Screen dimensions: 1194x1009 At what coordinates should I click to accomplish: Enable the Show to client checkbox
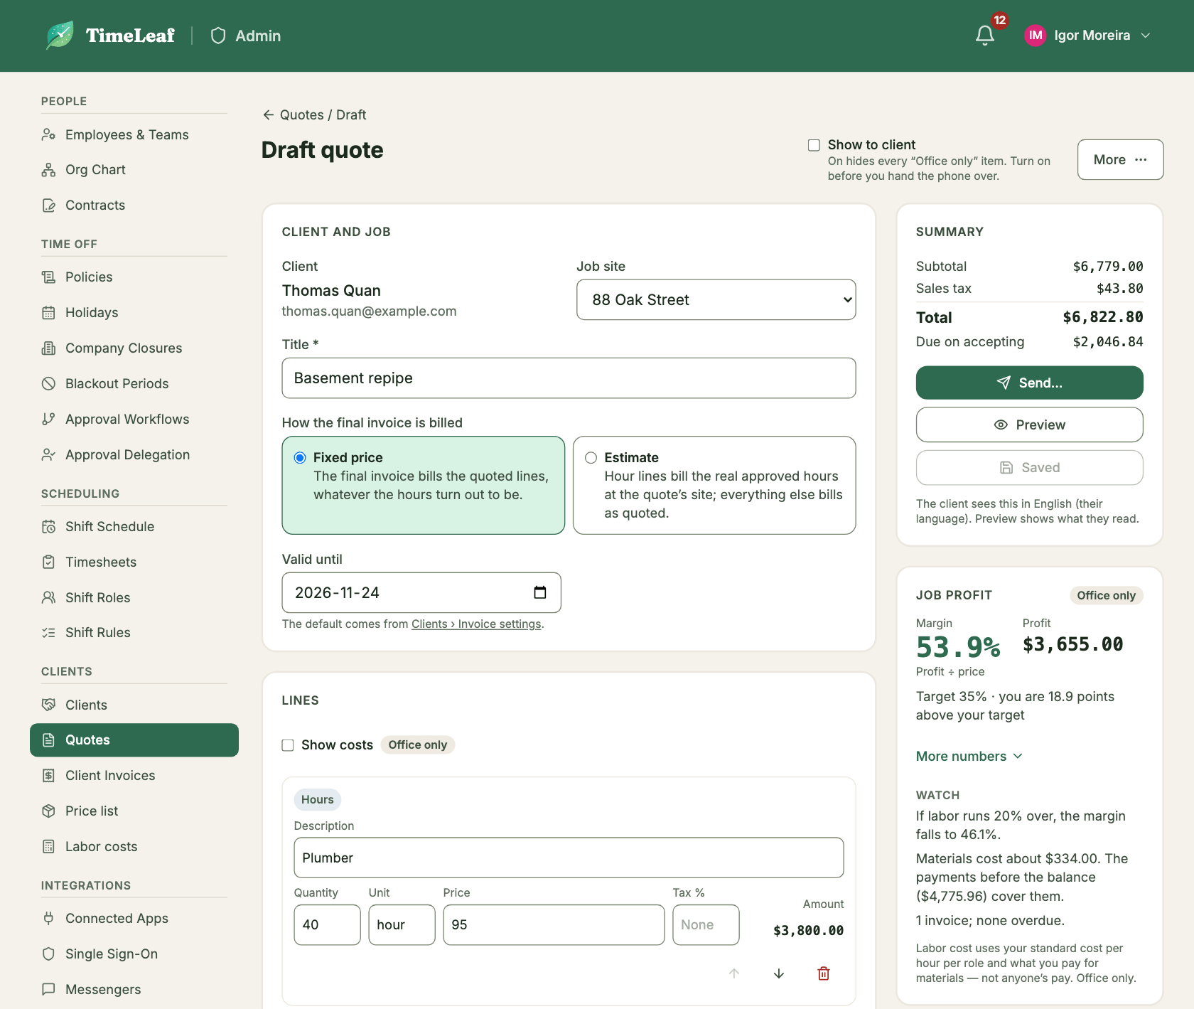(x=814, y=145)
